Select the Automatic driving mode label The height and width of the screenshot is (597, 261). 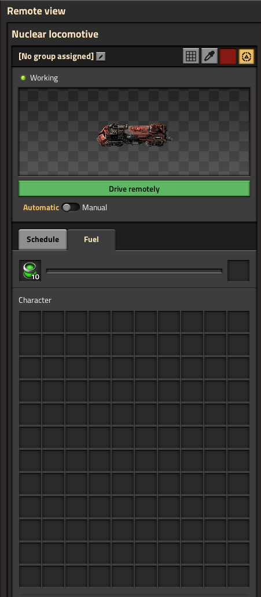click(41, 207)
